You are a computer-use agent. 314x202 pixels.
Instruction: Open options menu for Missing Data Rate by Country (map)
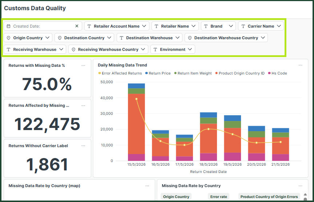click(x=147, y=186)
